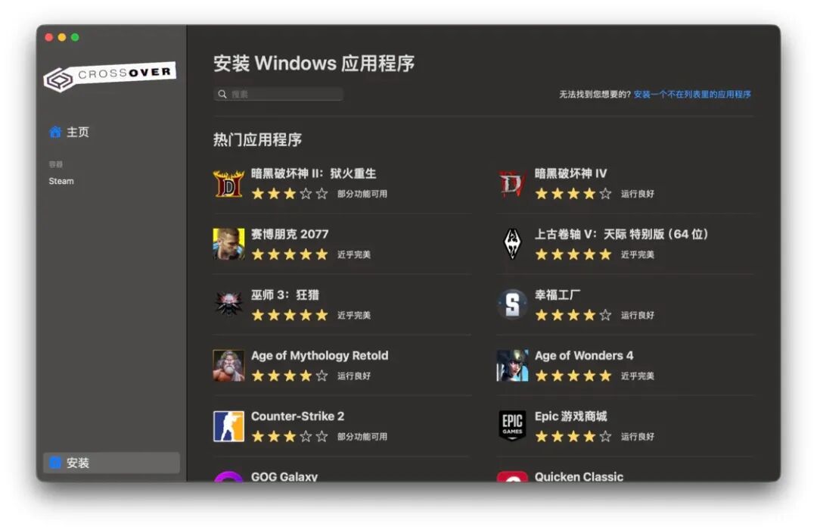Click the Diablo IV game icon
The height and width of the screenshot is (530, 817).
tap(512, 184)
